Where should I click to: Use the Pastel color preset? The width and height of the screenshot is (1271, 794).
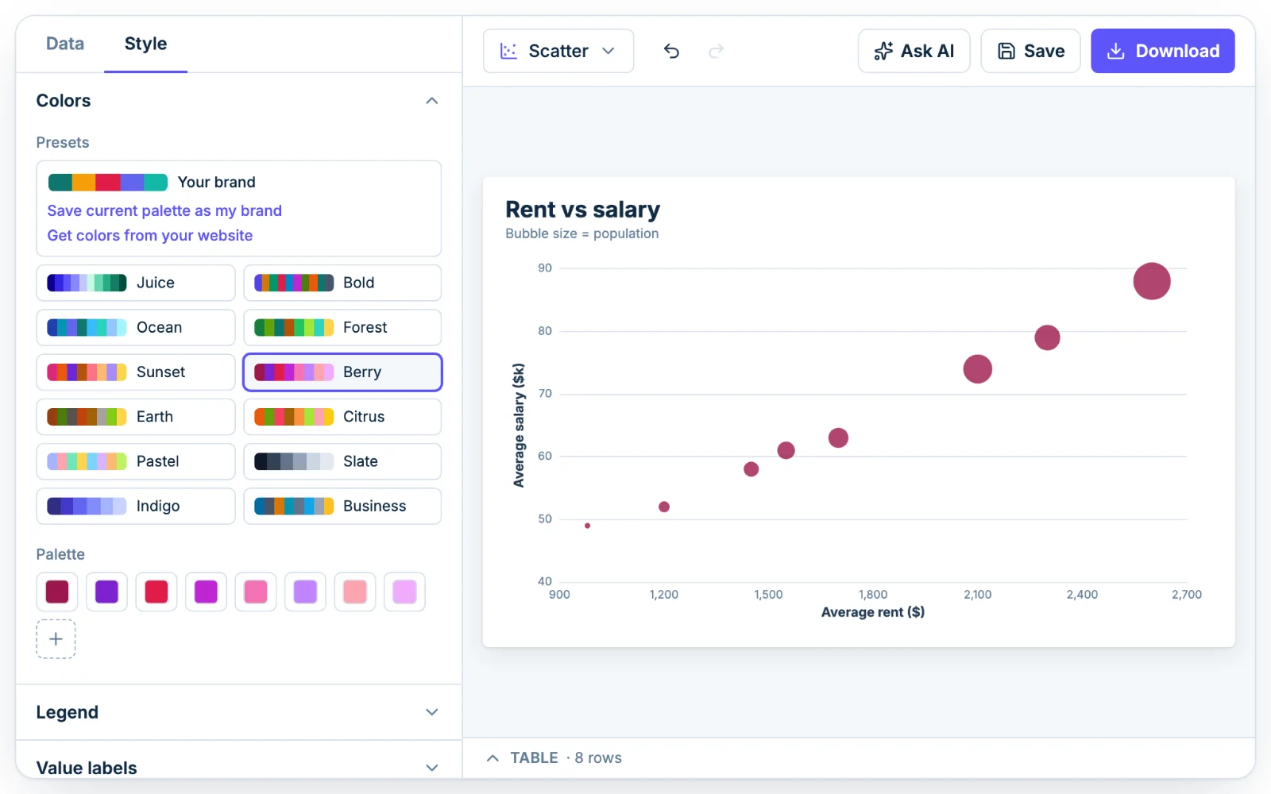click(x=136, y=461)
